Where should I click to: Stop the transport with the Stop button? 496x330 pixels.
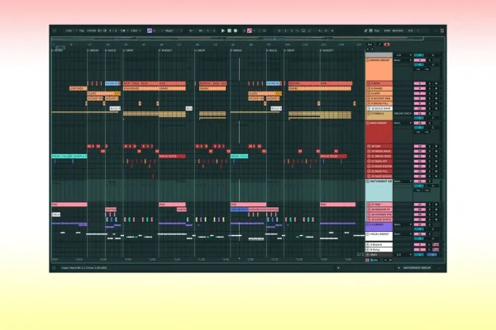tap(229, 31)
